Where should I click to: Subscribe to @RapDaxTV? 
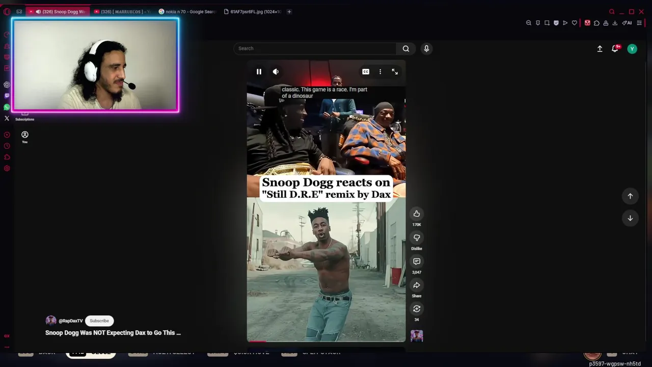pos(99,321)
